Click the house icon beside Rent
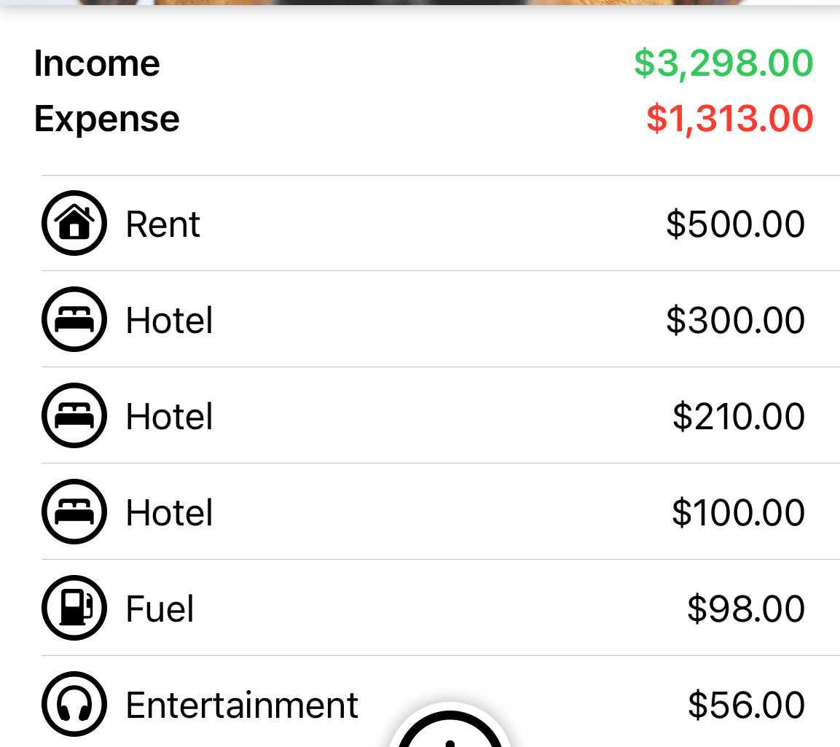Image resolution: width=840 pixels, height=747 pixels. [x=74, y=223]
